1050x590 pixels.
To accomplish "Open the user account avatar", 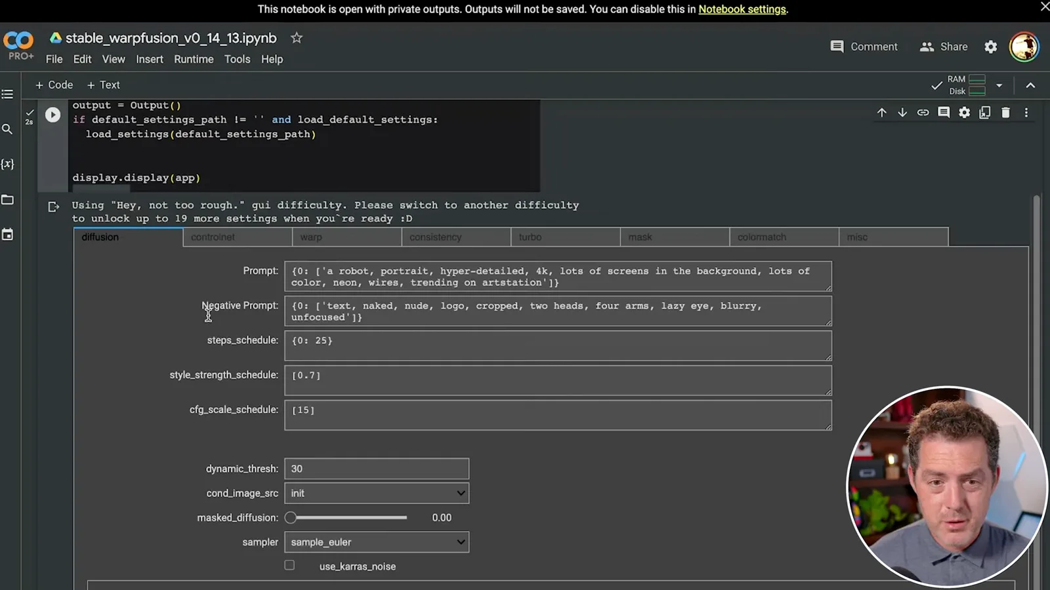I will (x=1024, y=47).
